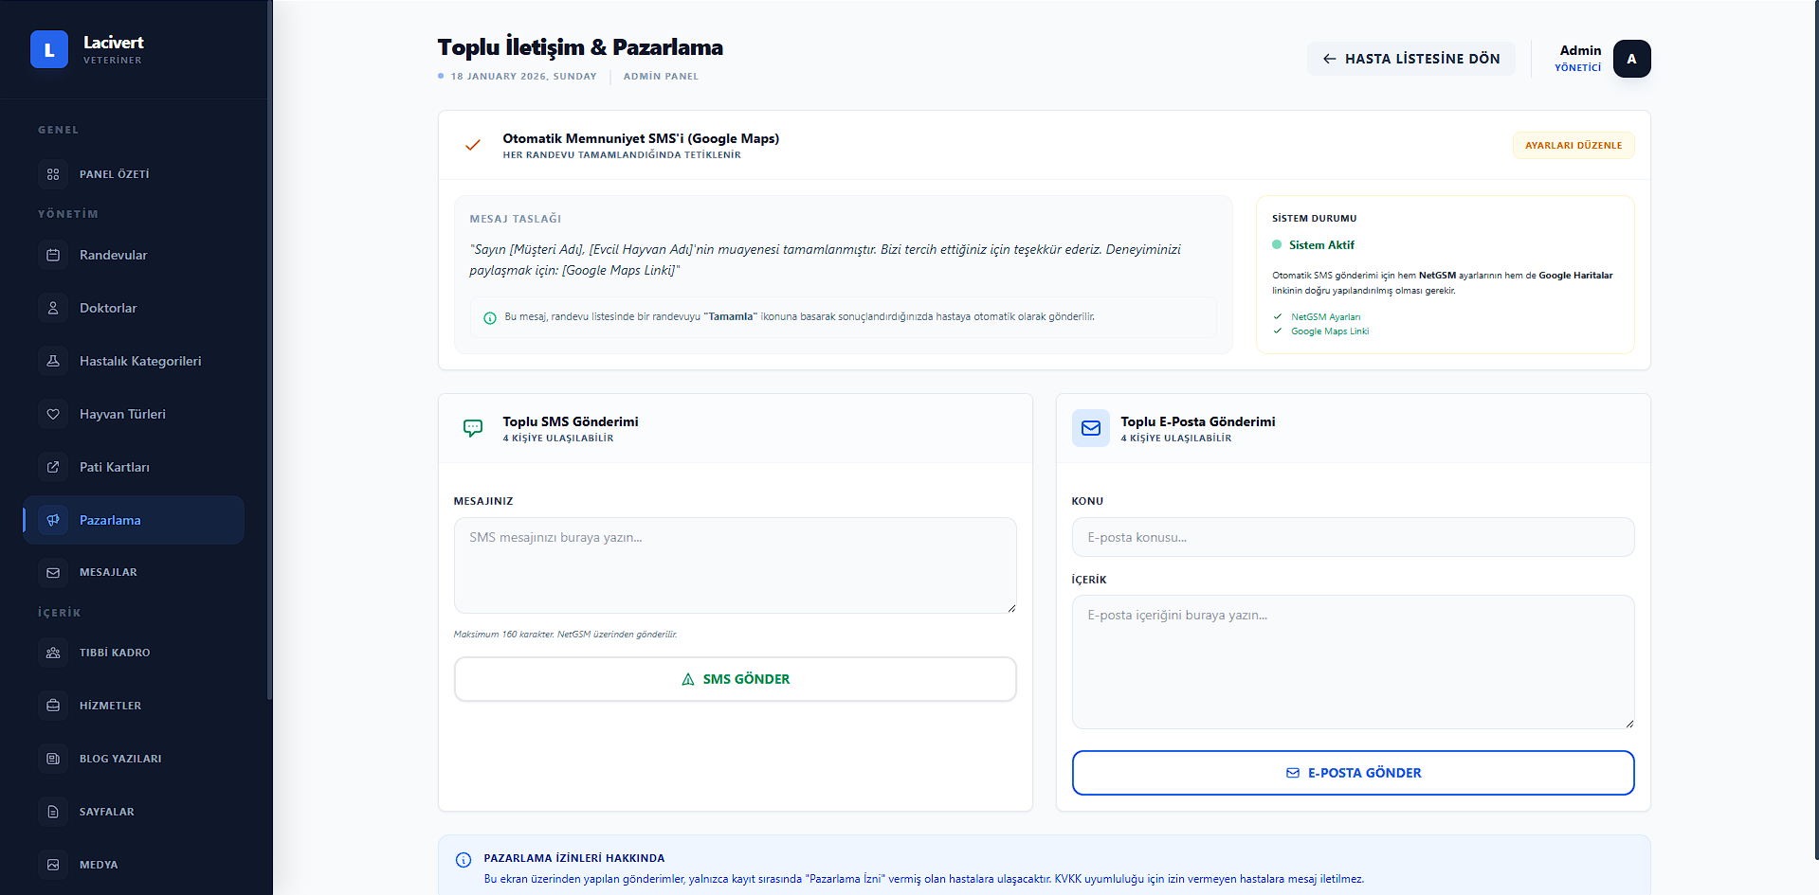This screenshot has width=1819, height=895.
Task: Go to Blog Yazıları section
Action: point(120,759)
